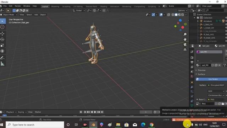Open Christensen-Burley subsurface dropdown
Image resolution: width=227 pixels, height=128 pixels.
[216, 95]
